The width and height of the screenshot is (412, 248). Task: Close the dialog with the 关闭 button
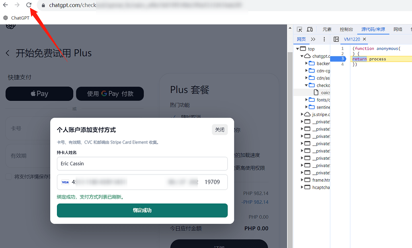tap(220, 130)
